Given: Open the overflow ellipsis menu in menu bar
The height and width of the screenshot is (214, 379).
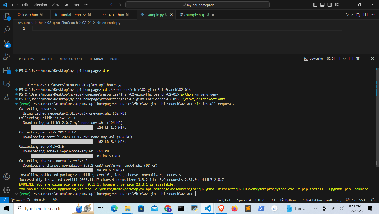Looking at the screenshot, I should click(86, 5).
